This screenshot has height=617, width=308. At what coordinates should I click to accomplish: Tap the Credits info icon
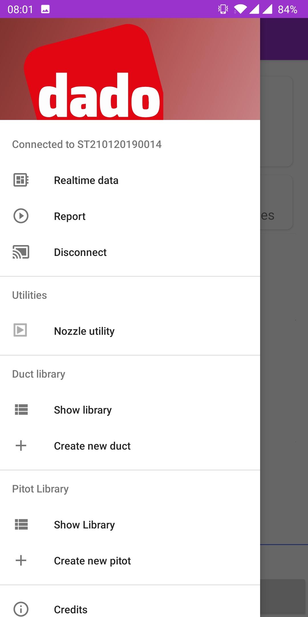[x=21, y=609]
